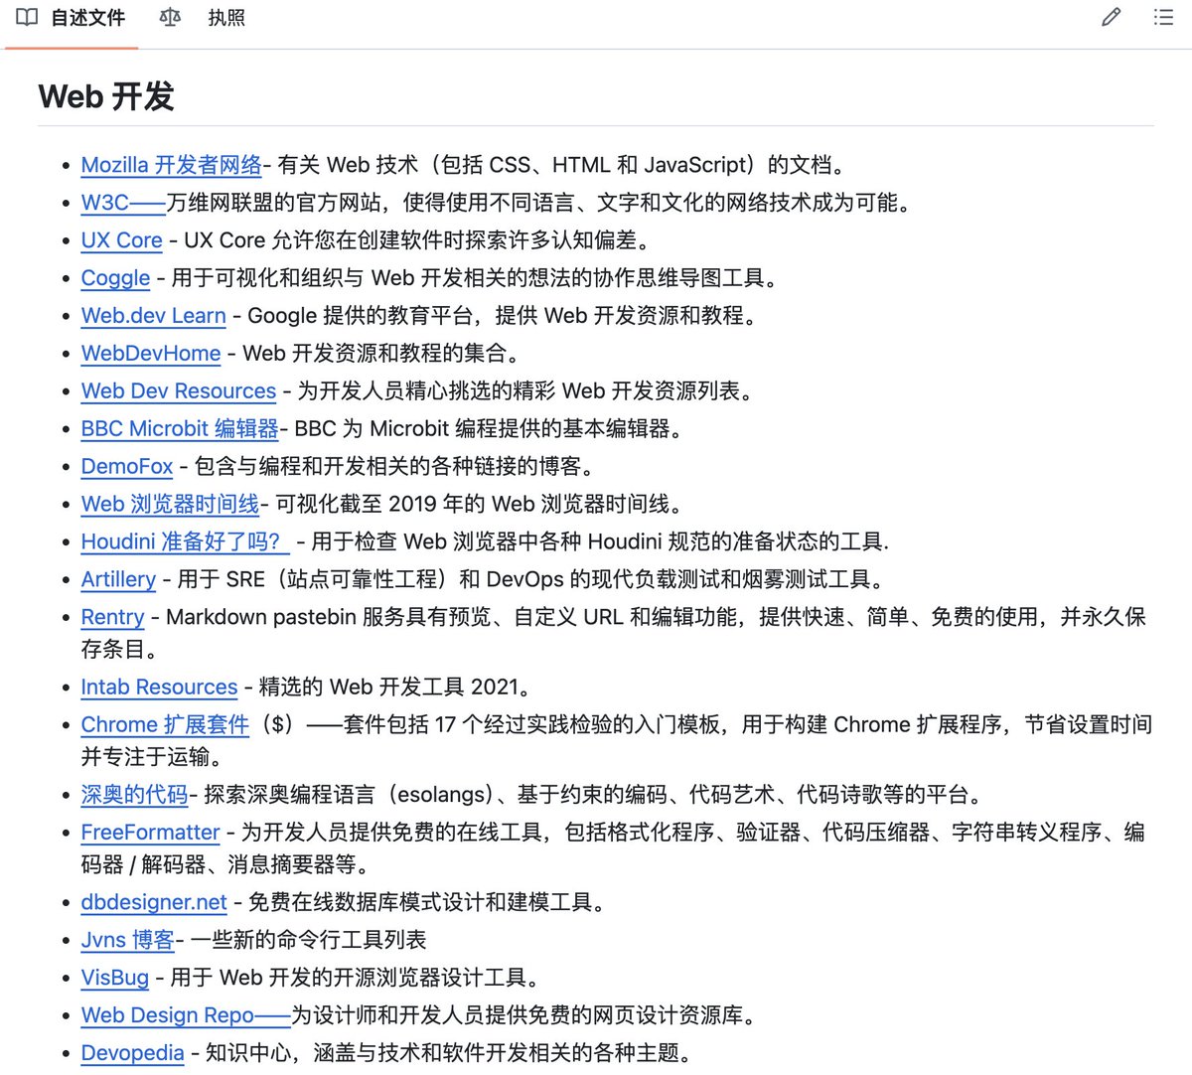Click the book icon beside 自述文件

(26, 17)
